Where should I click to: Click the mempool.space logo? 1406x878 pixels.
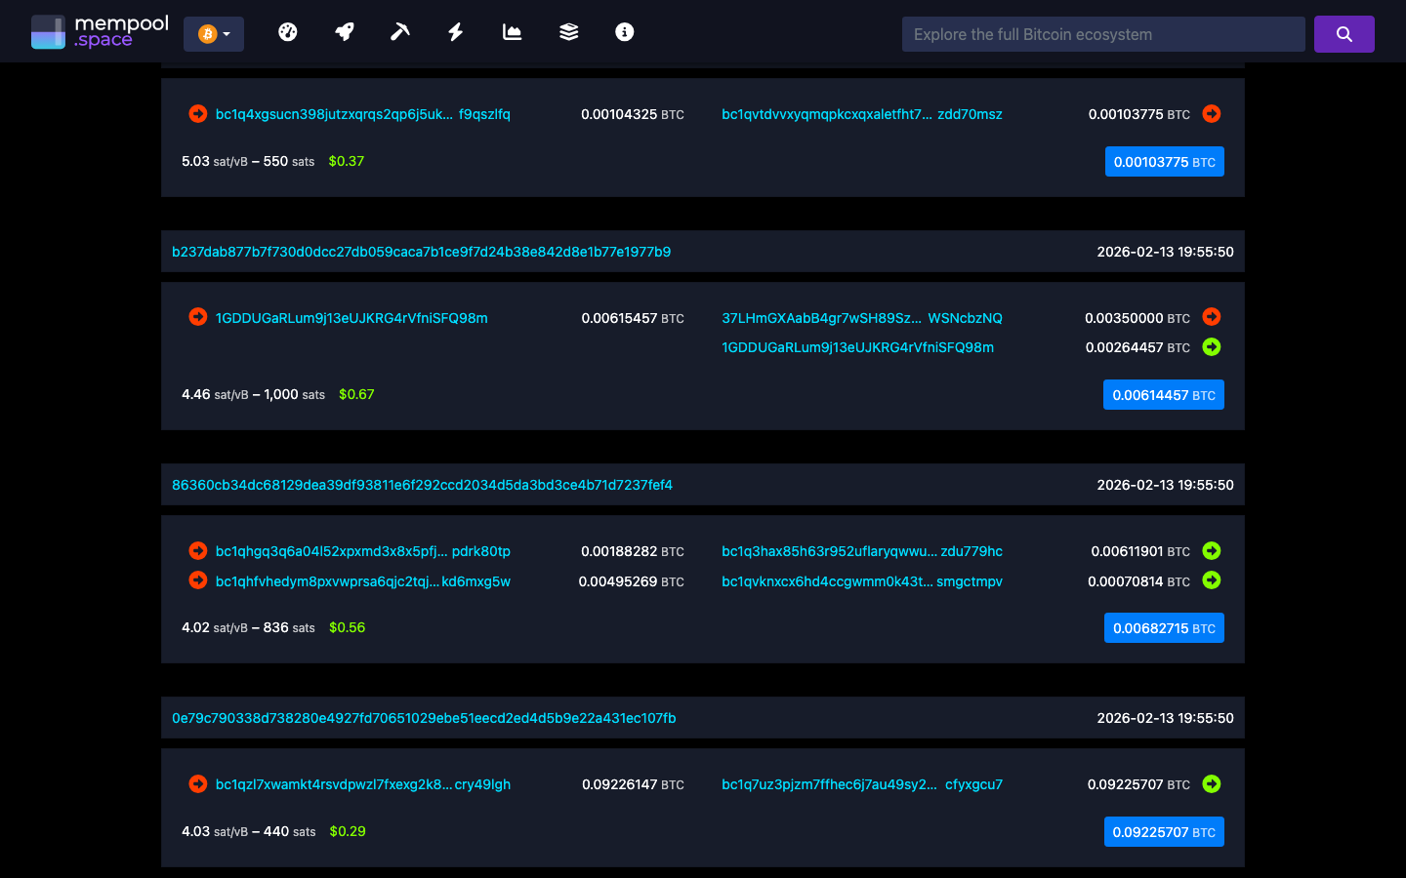tap(98, 30)
